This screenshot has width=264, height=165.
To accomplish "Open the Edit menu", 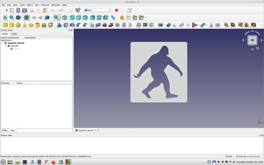I will click(9, 5).
